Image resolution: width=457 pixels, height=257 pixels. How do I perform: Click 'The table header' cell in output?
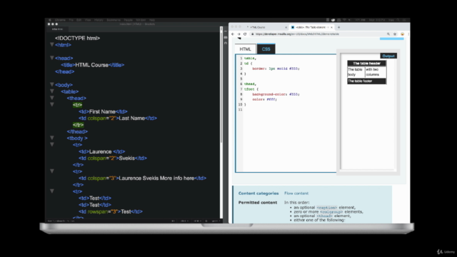click(366, 64)
